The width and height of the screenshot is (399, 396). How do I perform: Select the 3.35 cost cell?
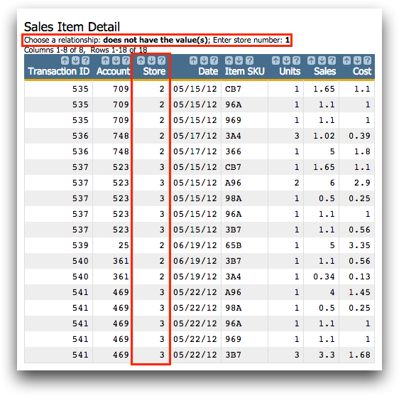pyautogui.click(x=359, y=245)
